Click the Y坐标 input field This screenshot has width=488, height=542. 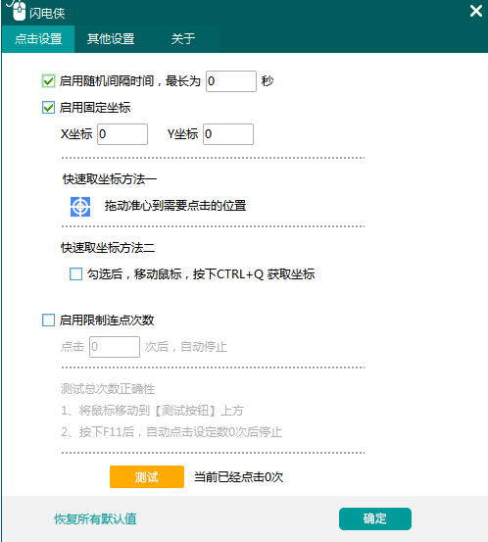228,134
